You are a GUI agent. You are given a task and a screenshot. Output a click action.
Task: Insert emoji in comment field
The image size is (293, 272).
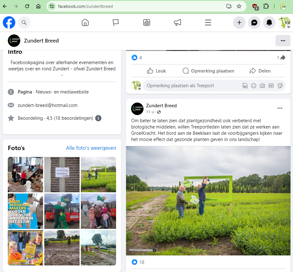(254, 86)
